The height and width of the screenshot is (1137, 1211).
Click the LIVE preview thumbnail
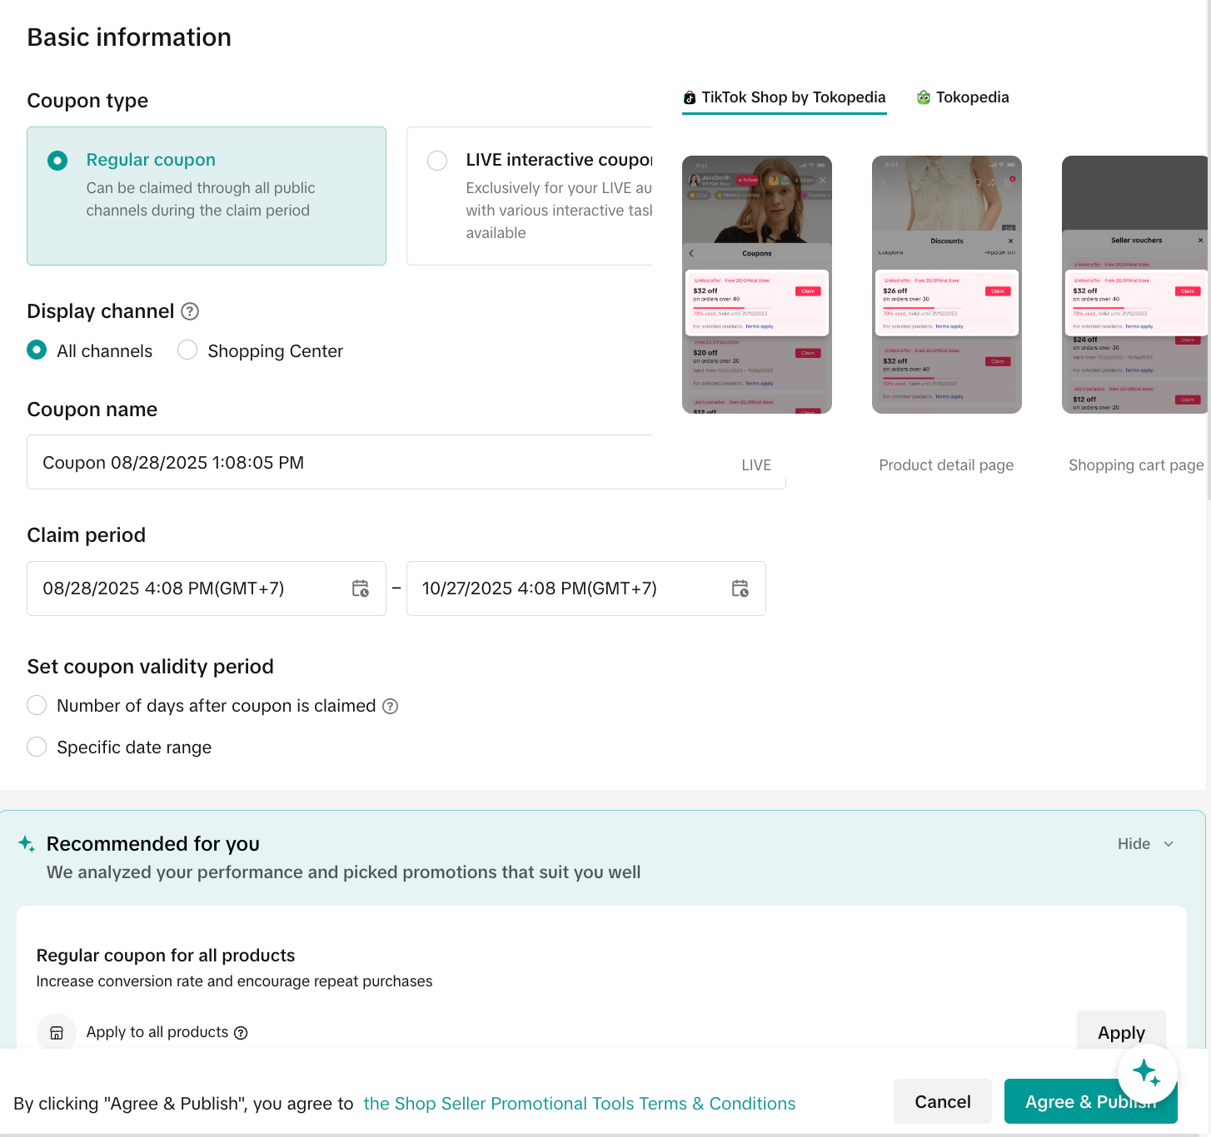tap(757, 285)
